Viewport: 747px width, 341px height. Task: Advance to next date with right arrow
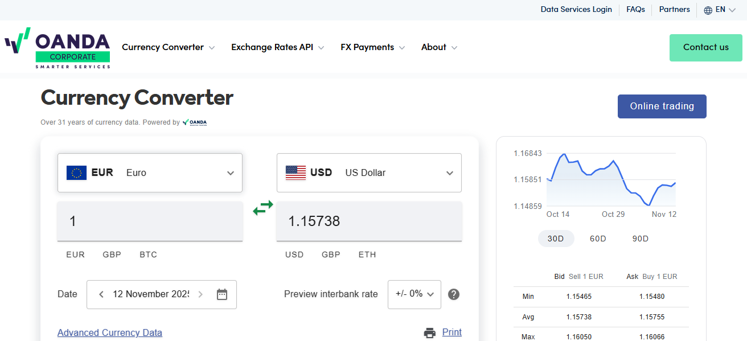[x=200, y=294]
